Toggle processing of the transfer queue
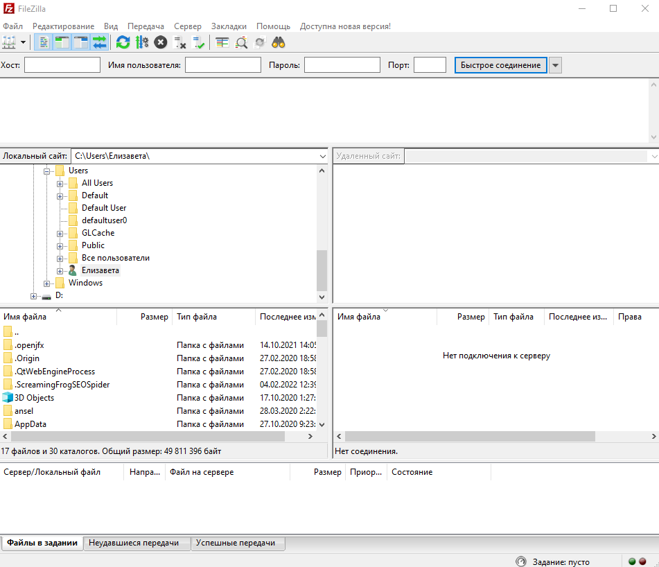The width and height of the screenshot is (659, 567). point(142,42)
